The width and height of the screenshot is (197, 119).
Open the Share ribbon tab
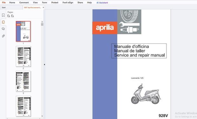[80, 3]
